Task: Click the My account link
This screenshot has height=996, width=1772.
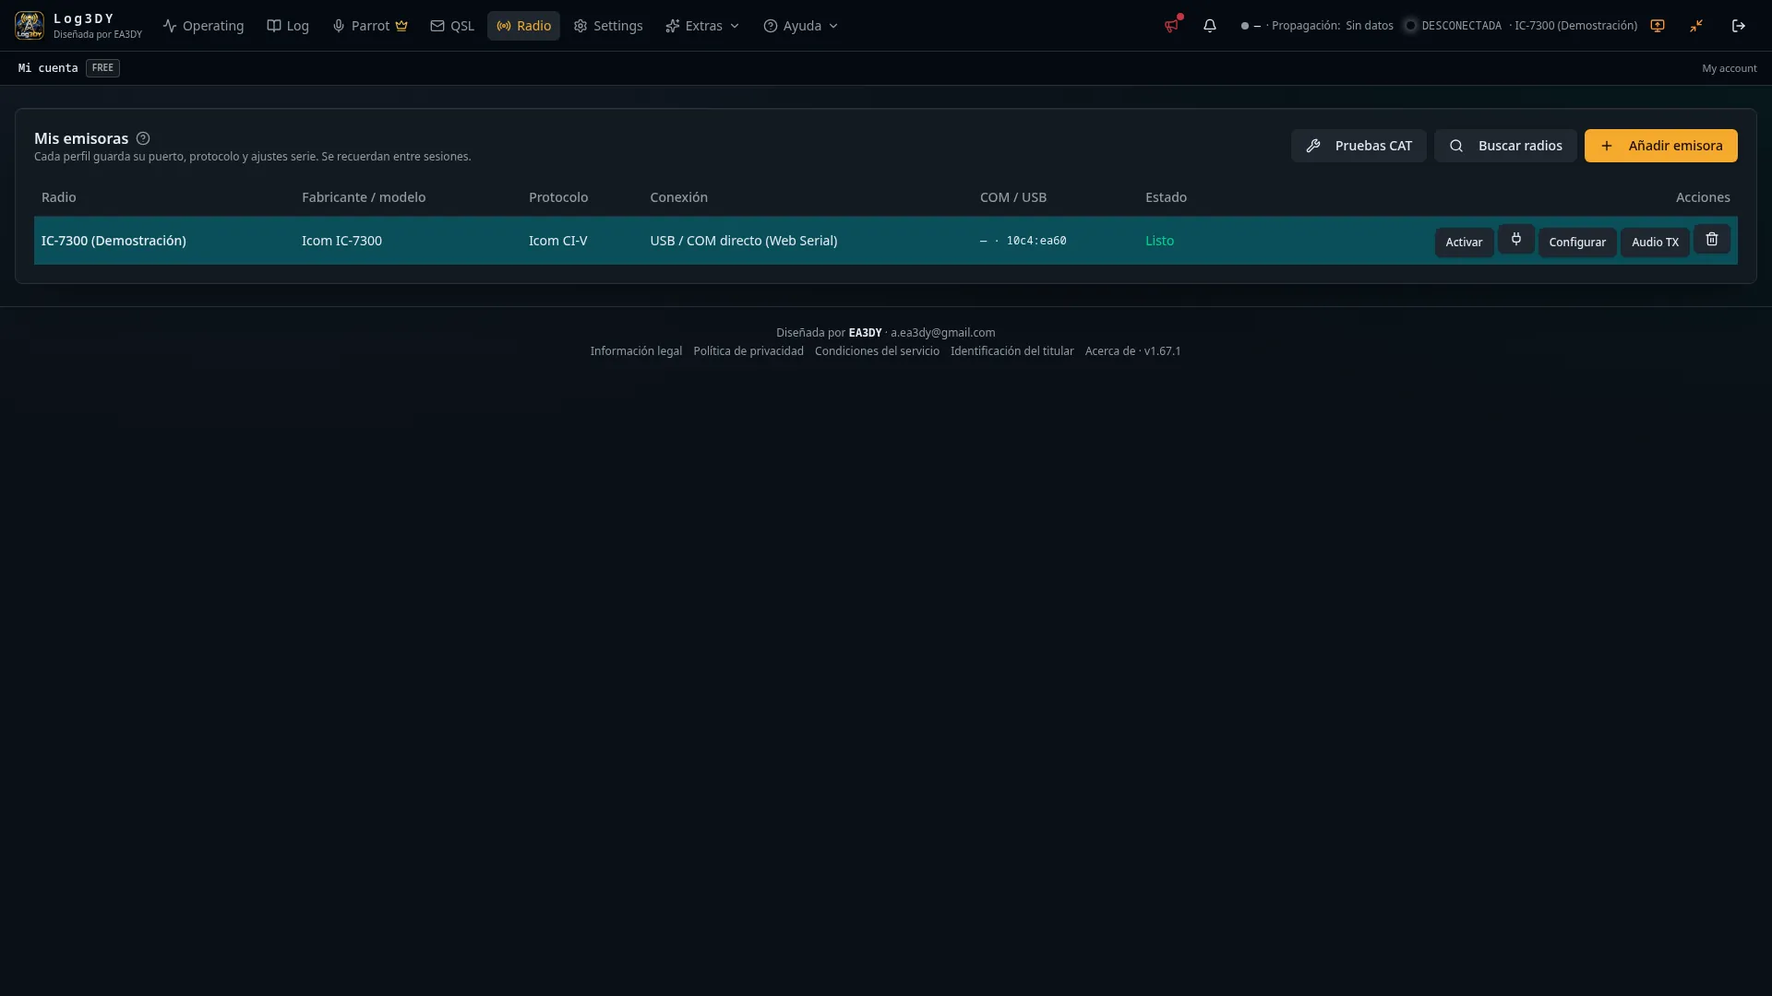Action: point(1730,68)
